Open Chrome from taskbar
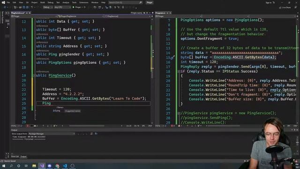This screenshot has height=169, width=300. point(57,166)
